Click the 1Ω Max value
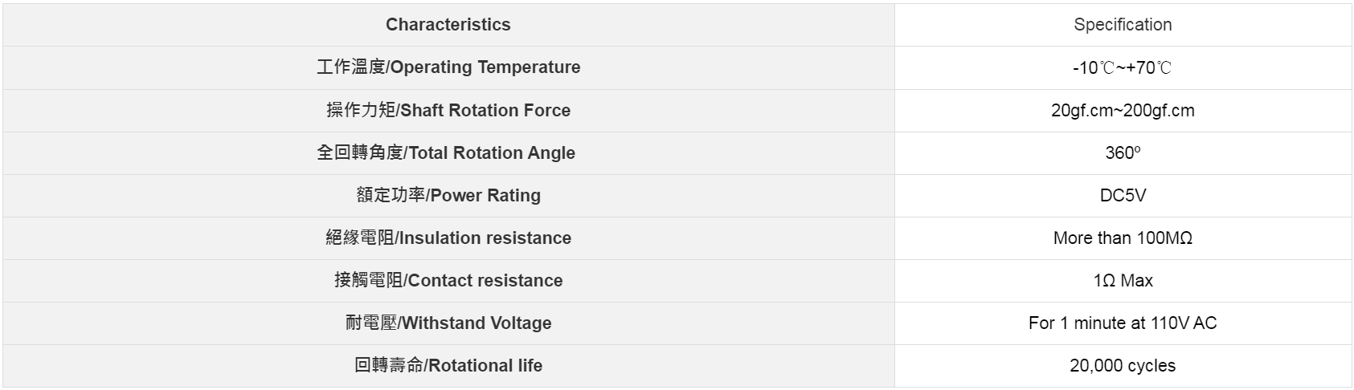This screenshot has width=1354, height=390. [x=1123, y=280]
